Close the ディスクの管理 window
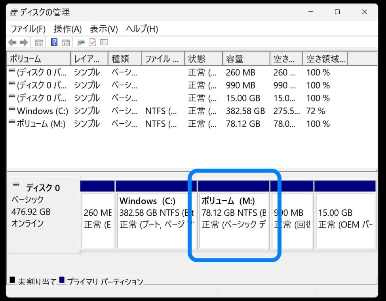The width and height of the screenshot is (386, 301). coord(365,12)
